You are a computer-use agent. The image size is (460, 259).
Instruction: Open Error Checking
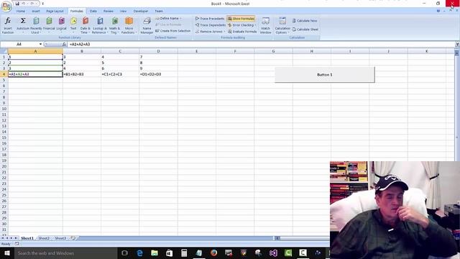241,25
